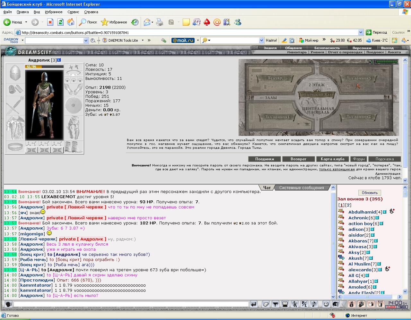Open the Подсказка hint button
Viewport: 411px width, 320px height.
tap(384, 159)
